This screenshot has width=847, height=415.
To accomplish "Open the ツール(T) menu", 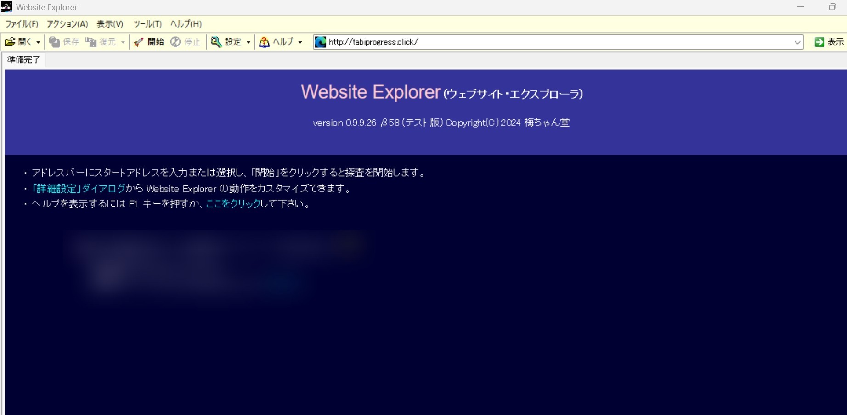I will coord(147,24).
